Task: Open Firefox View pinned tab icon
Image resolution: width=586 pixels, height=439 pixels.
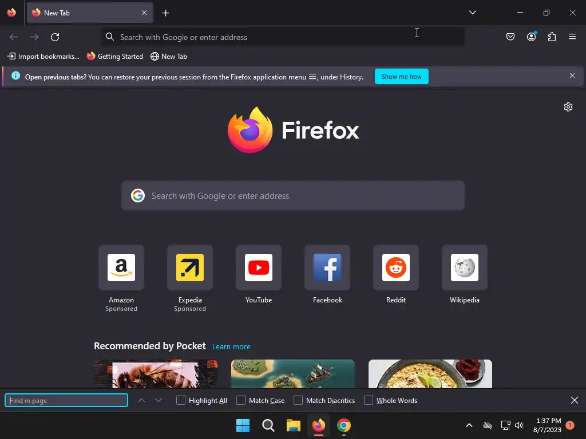Action: point(11,13)
